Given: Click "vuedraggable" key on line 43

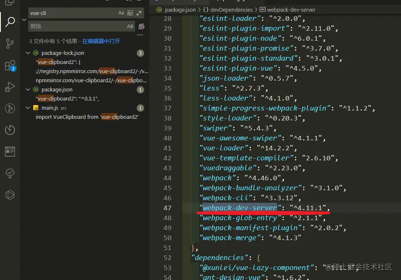Looking at the screenshot, I should 228,168.
